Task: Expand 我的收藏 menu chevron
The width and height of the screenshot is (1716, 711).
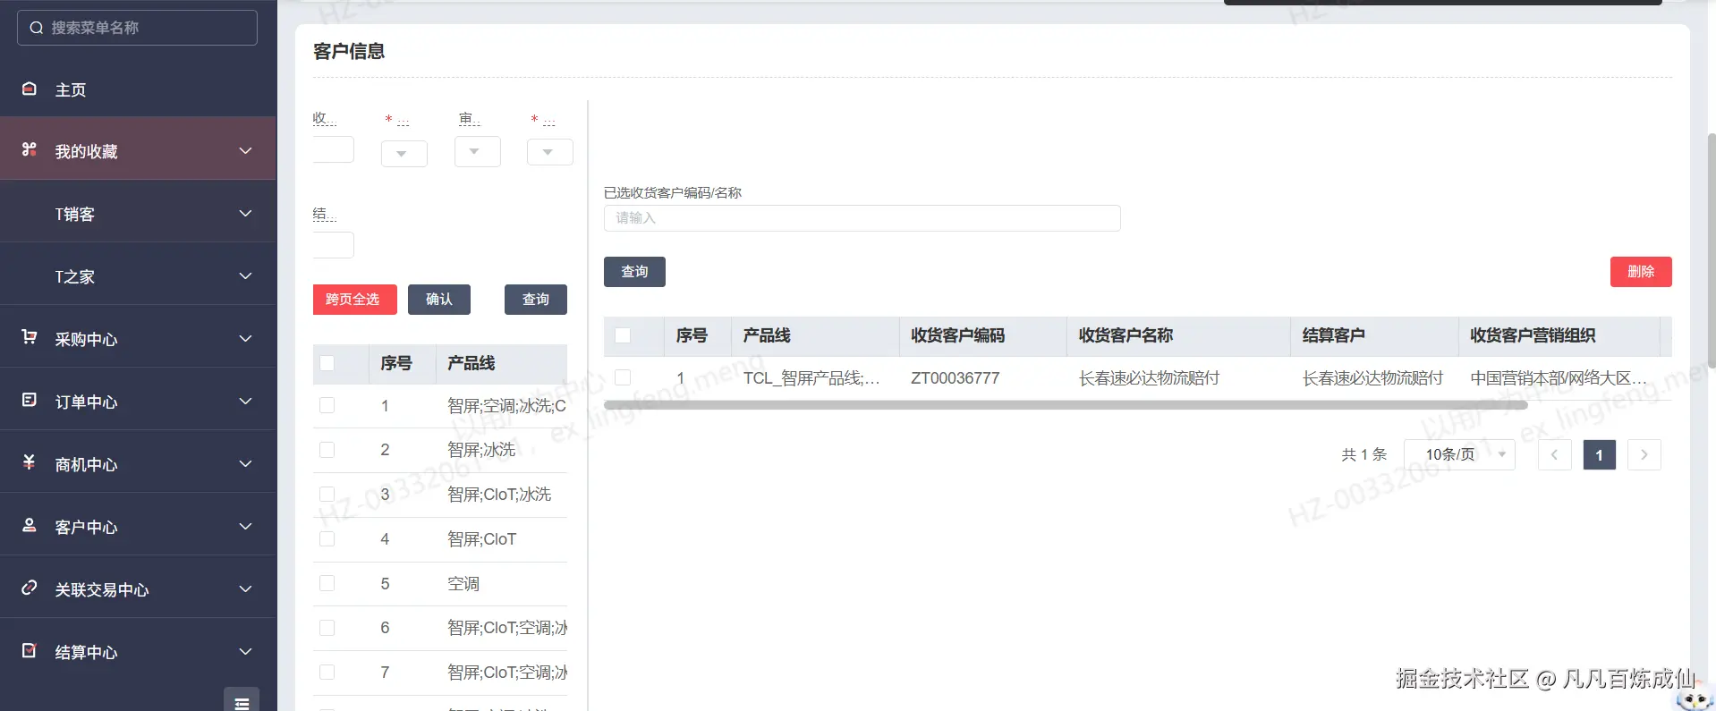Action: (245, 150)
